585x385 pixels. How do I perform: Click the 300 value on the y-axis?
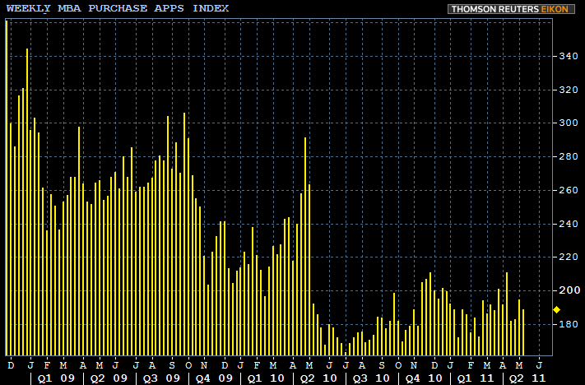click(567, 123)
